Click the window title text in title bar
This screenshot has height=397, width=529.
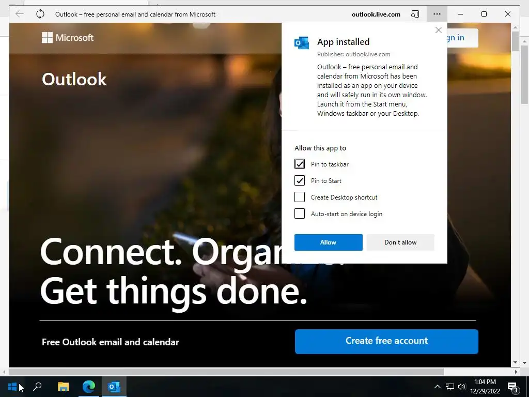135,14
